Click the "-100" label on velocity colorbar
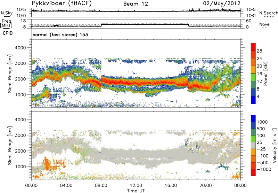 coord(262,156)
